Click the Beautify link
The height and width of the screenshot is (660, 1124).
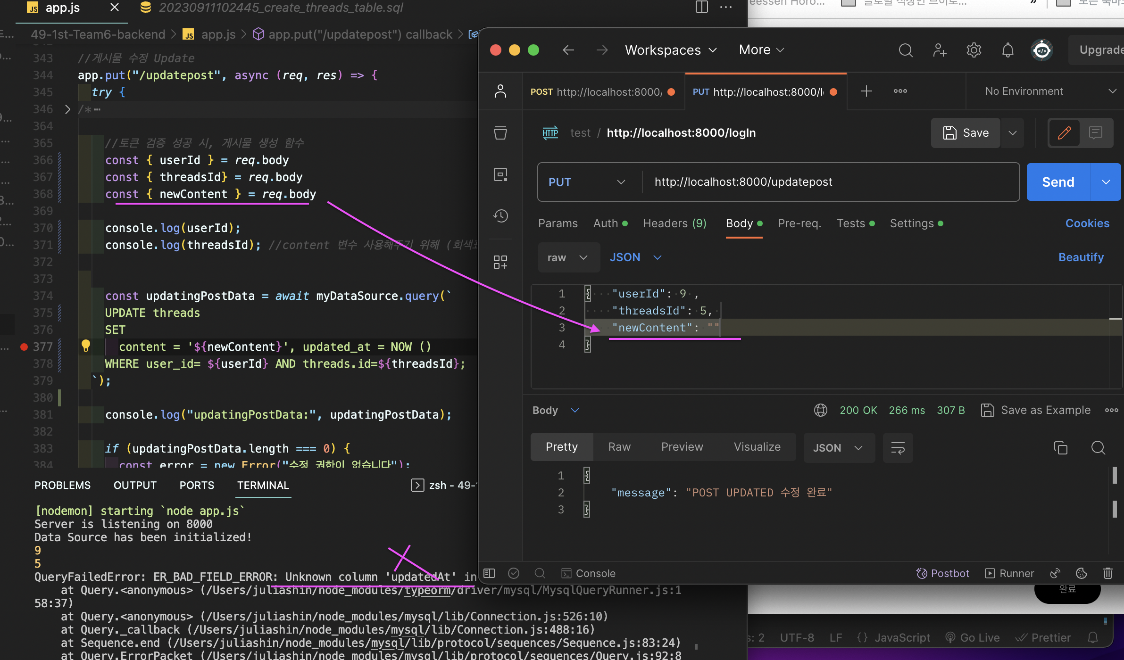point(1081,257)
